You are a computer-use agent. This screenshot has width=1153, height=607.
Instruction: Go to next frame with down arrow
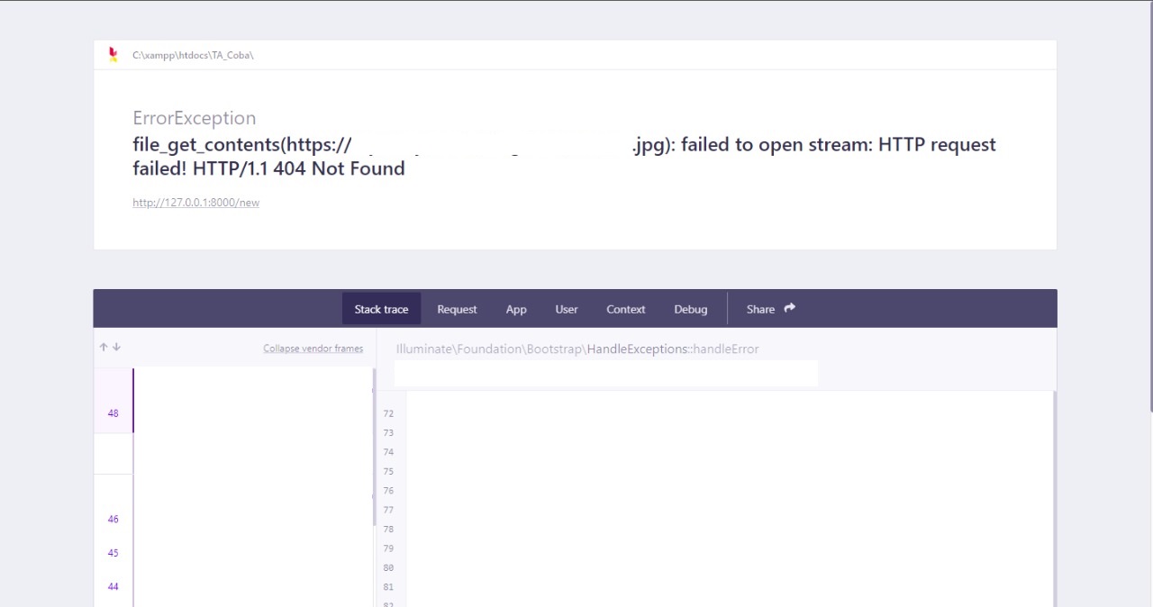click(116, 347)
